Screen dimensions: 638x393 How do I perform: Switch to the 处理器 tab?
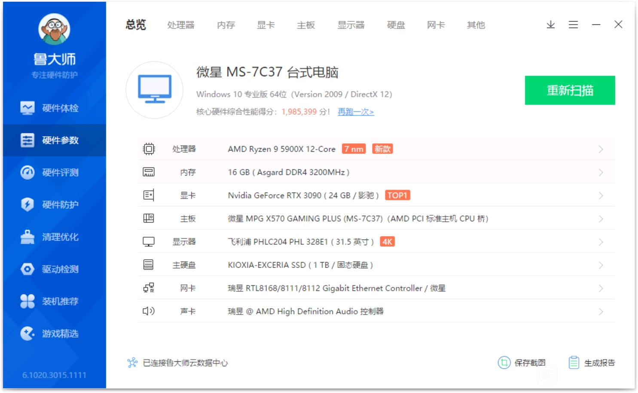181,25
